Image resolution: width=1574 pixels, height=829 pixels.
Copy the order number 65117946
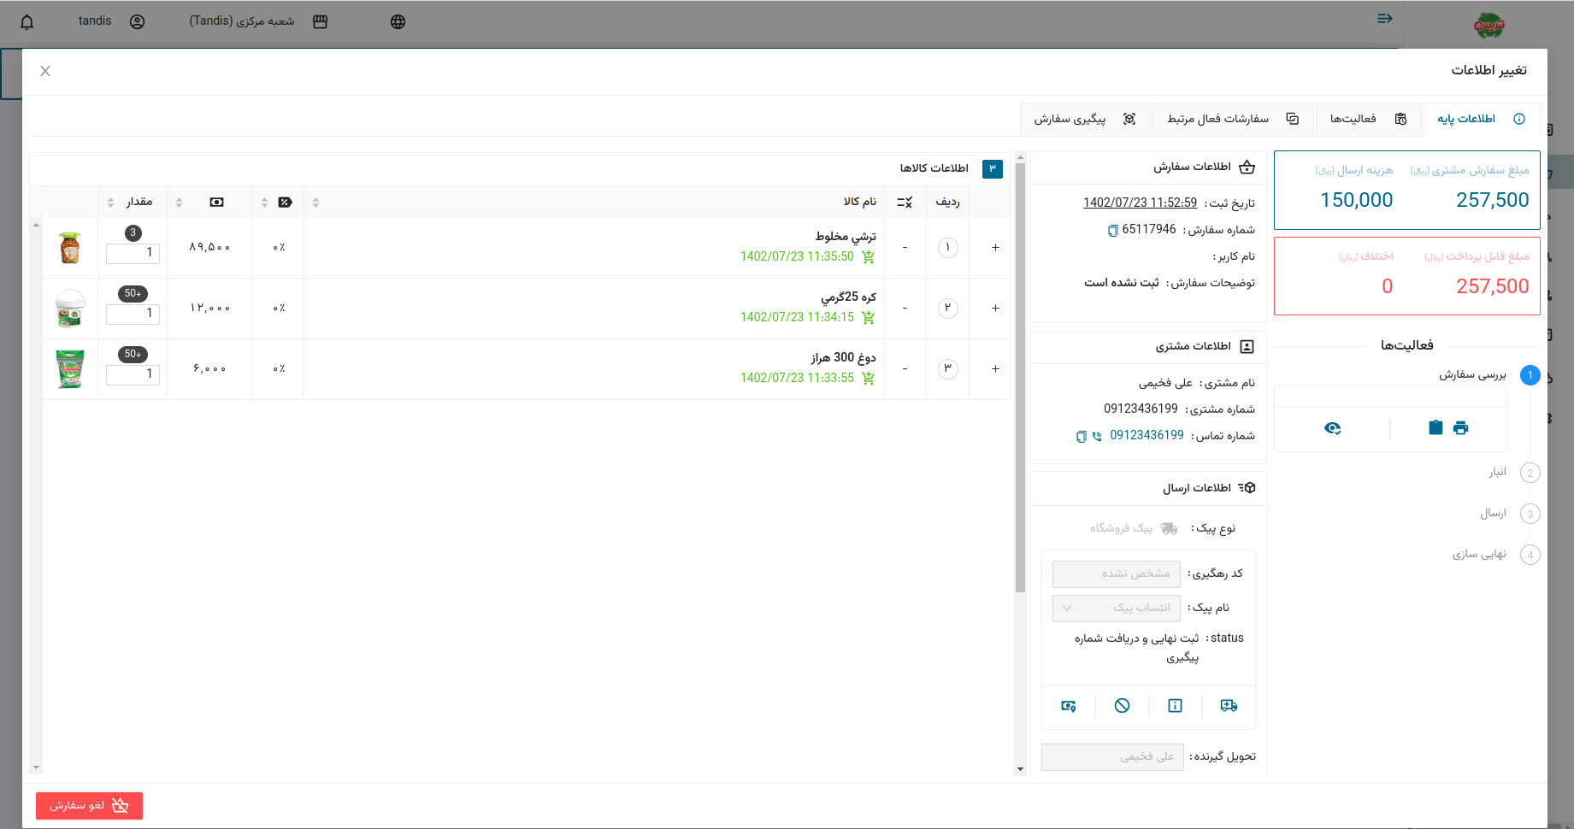pyautogui.click(x=1112, y=231)
